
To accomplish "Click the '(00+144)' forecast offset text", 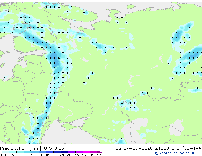I will coord(192,148).
